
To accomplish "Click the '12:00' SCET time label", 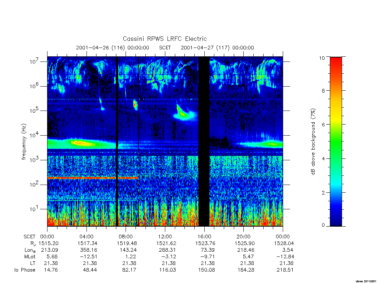I will pyautogui.click(x=165, y=237).
